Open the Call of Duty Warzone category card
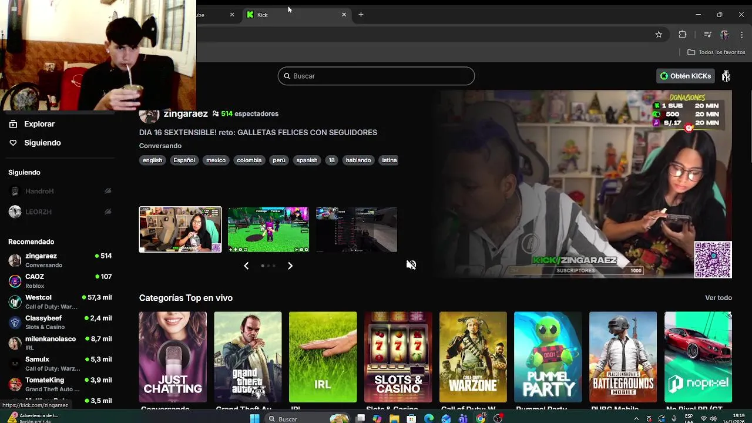752x423 pixels. (x=473, y=357)
